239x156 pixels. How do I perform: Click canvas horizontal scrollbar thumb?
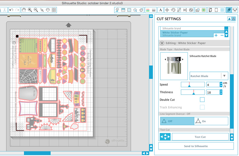coord(37,153)
